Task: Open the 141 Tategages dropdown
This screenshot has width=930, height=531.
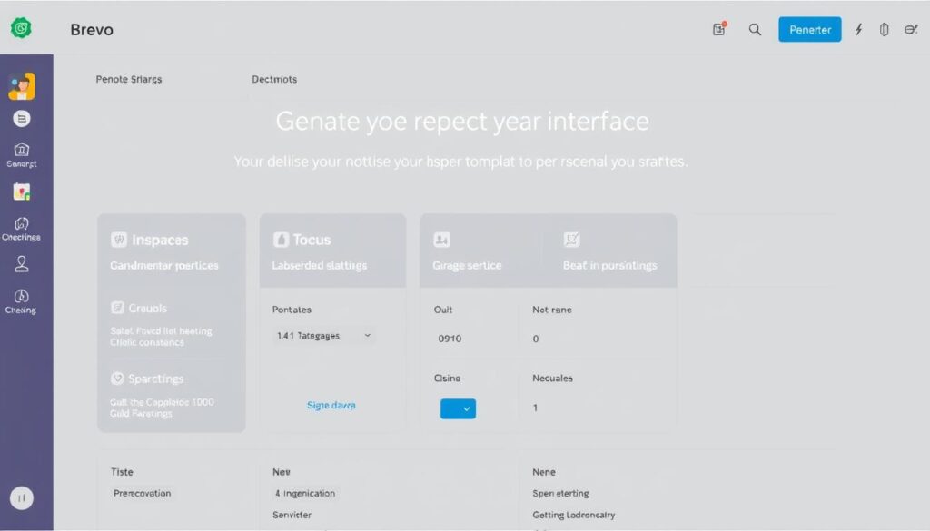Action: coord(323,336)
